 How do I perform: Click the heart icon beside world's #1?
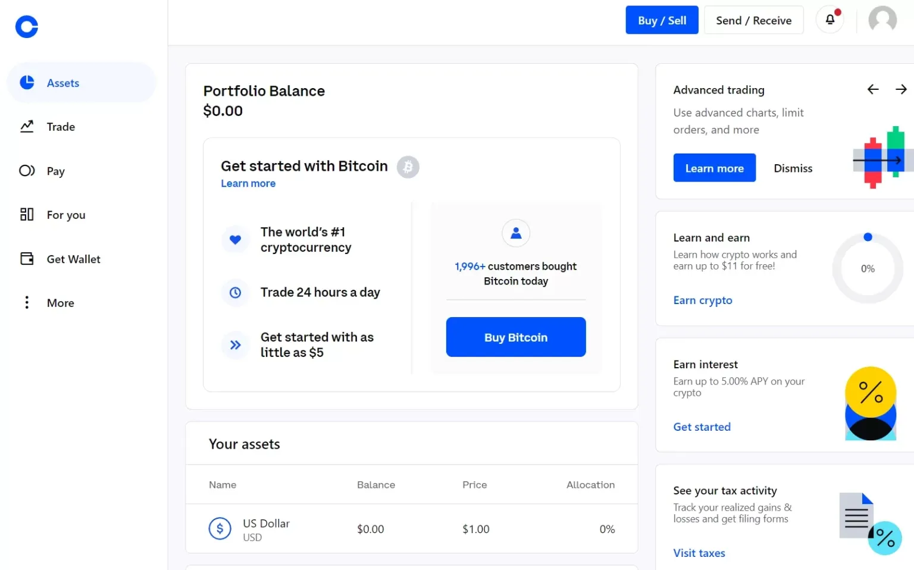tap(236, 240)
